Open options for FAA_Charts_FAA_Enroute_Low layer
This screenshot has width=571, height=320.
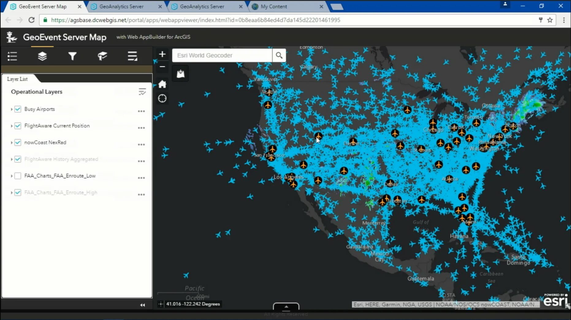tap(141, 178)
